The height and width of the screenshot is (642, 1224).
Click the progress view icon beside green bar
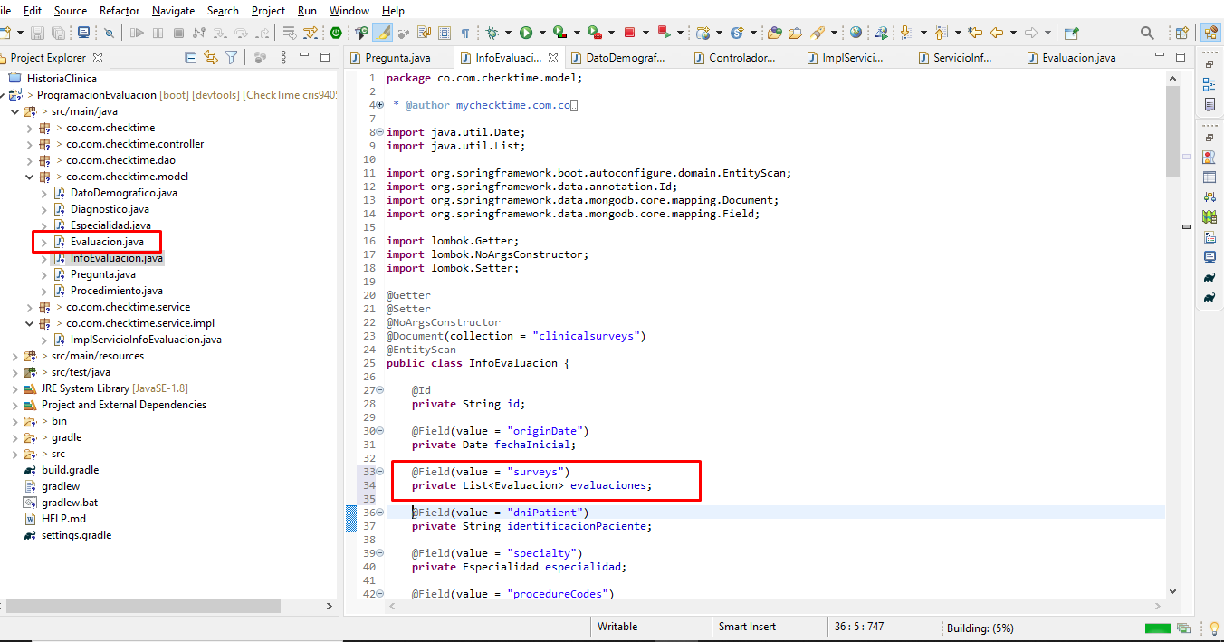[1183, 628]
